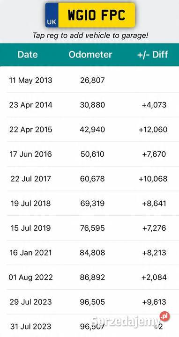Image resolution: width=179 pixels, height=337 pixels.
Task: Select the +12,060 difference value
Action: (153, 129)
